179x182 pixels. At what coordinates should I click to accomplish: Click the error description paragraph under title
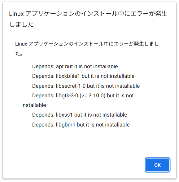coord(87,49)
